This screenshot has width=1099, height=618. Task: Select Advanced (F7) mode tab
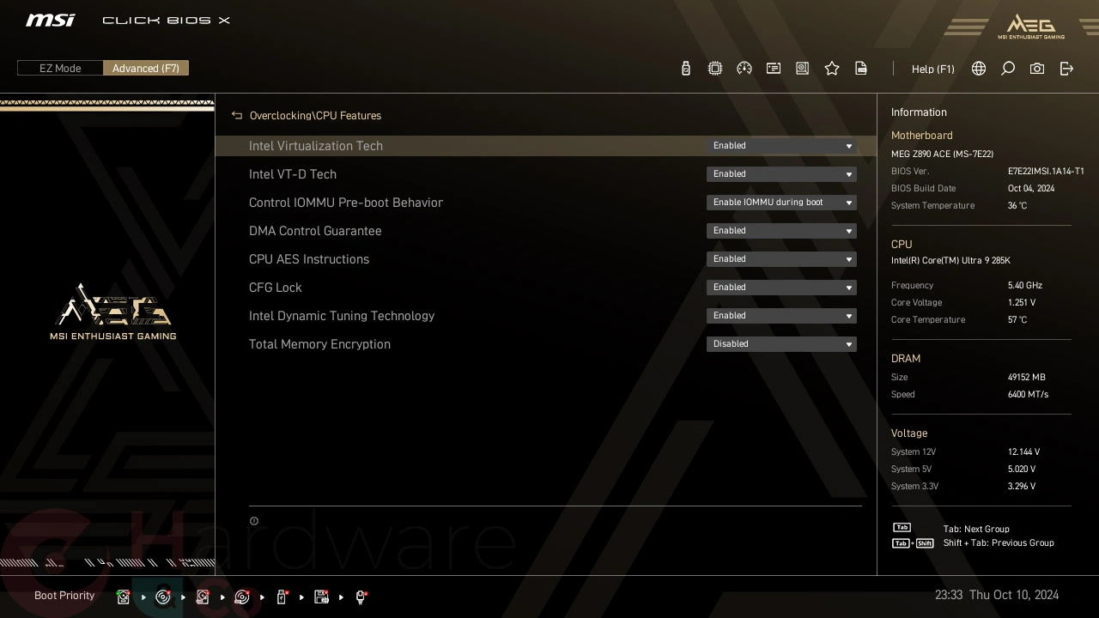pos(146,69)
